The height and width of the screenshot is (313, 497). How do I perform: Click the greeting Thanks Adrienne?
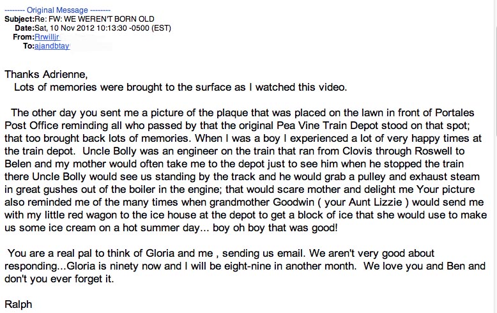coord(46,75)
